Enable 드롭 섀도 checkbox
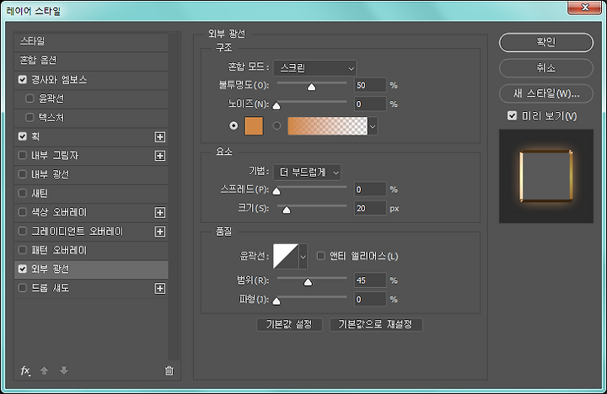The height and width of the screenshot is (394, 607). pos(23,288)
